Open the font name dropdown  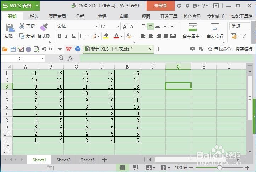(x=97, y=26)
